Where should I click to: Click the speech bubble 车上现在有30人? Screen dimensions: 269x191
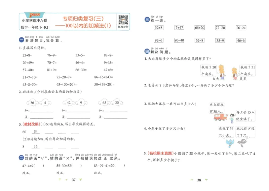(x=217, y=108)
